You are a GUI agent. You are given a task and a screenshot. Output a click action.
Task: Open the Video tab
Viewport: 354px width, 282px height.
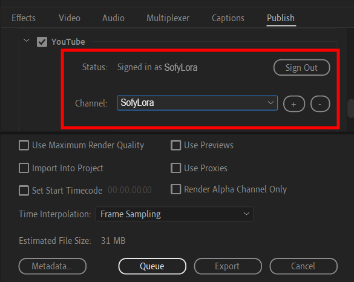(70, 18)
